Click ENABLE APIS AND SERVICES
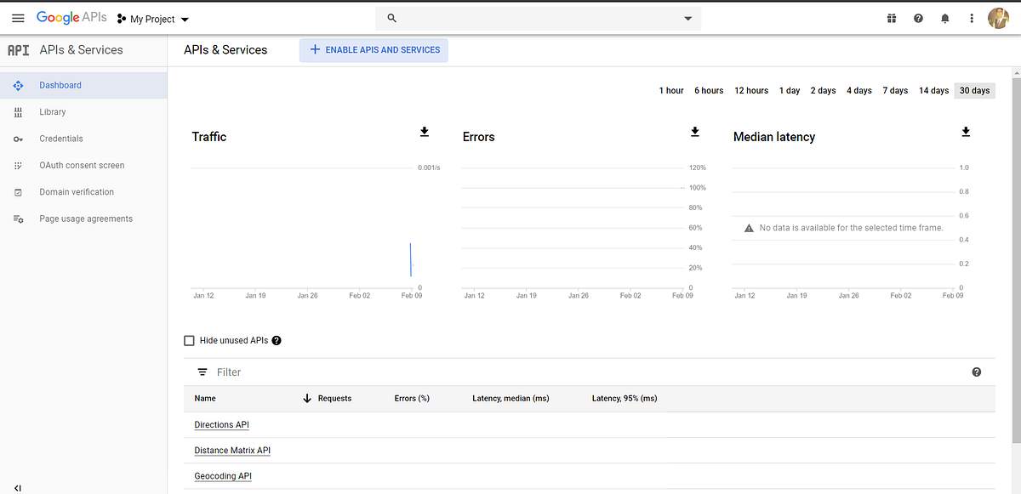1021x494 pixels. (x=373, y=50)
